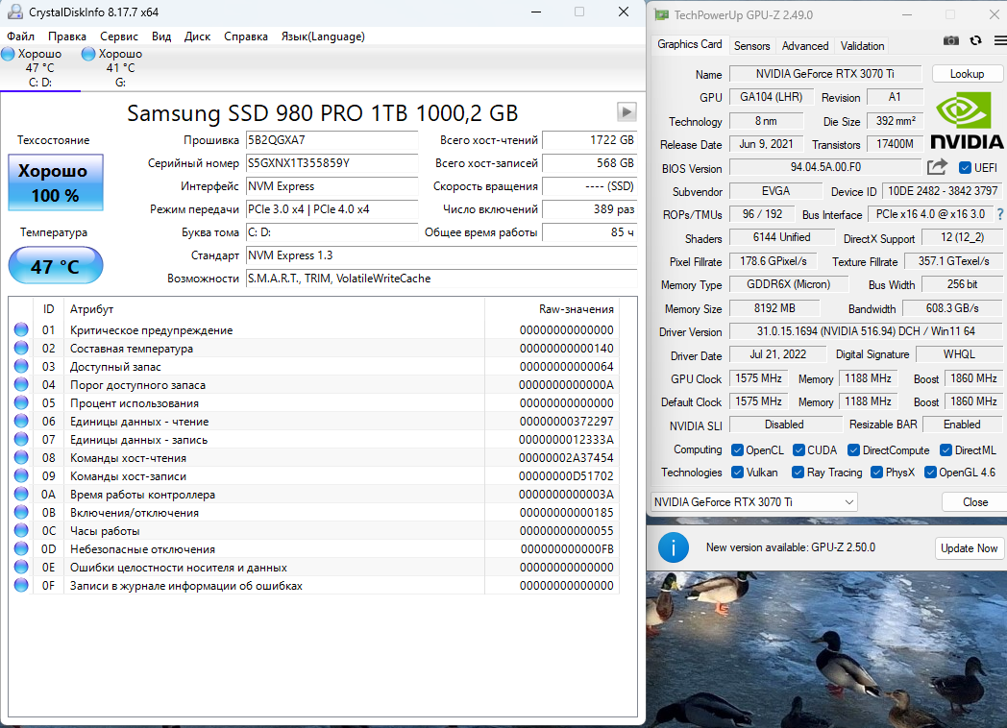Toggle the OpenGL 4.6 checkbox

pyautogui.click(x=930, y=473)
